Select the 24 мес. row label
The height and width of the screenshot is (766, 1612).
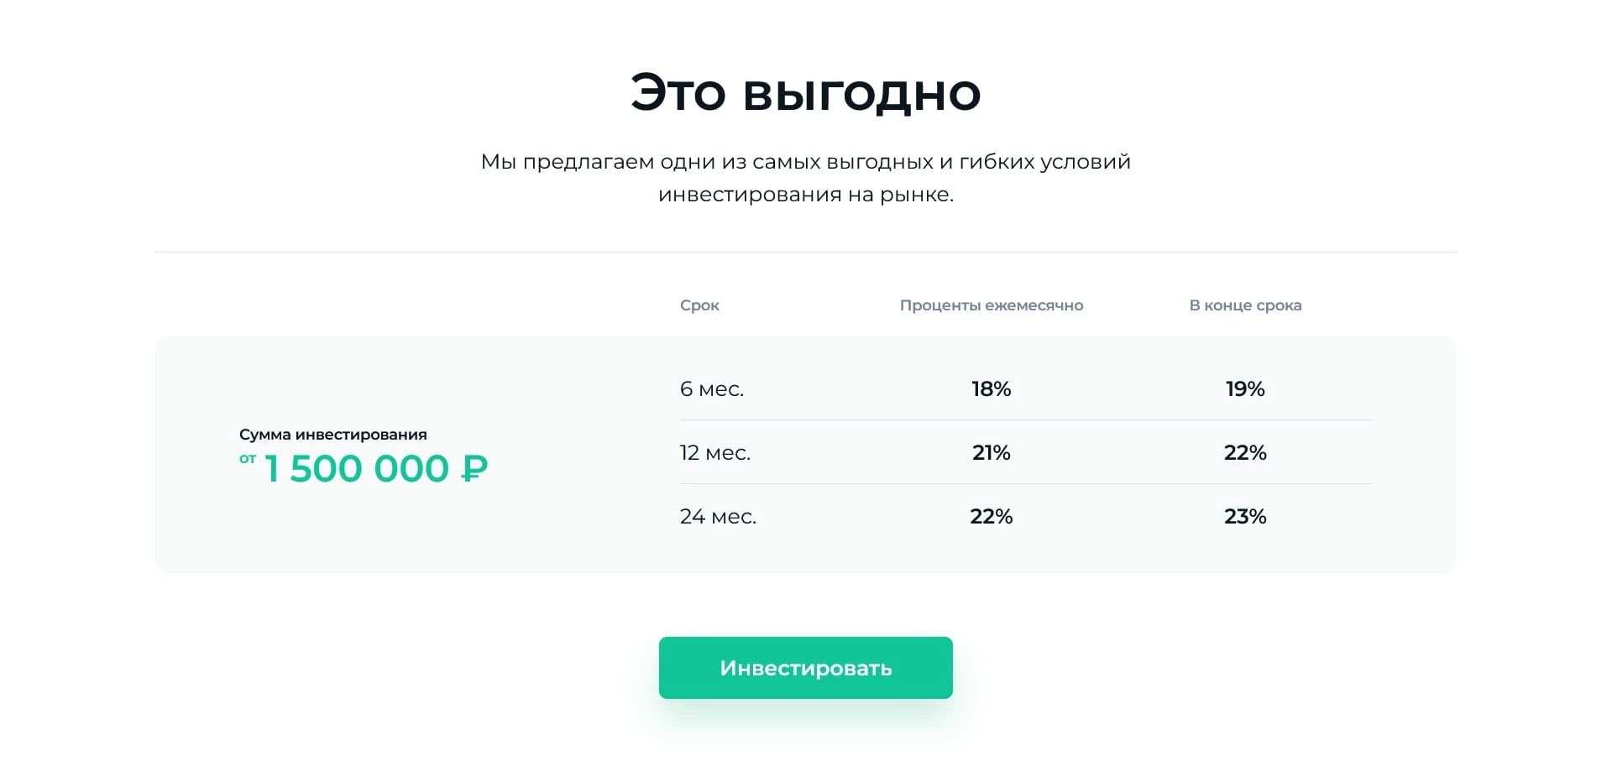point(718,516)
